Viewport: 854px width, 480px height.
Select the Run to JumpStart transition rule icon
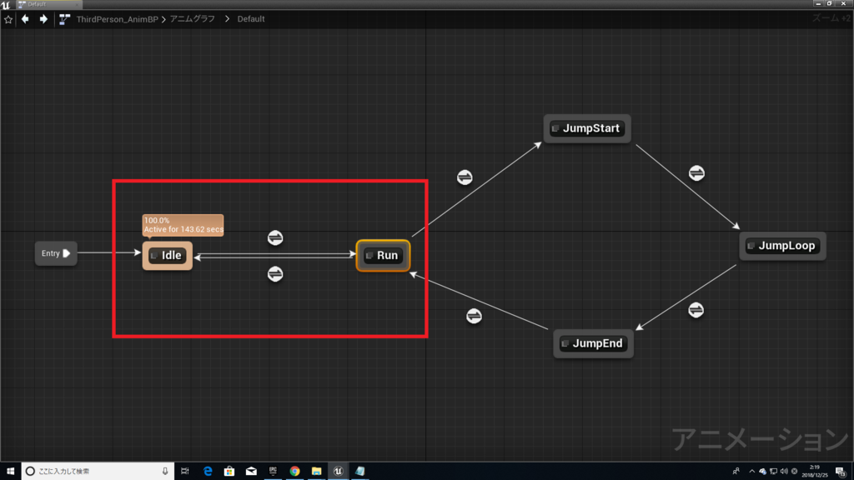[465, 177]
